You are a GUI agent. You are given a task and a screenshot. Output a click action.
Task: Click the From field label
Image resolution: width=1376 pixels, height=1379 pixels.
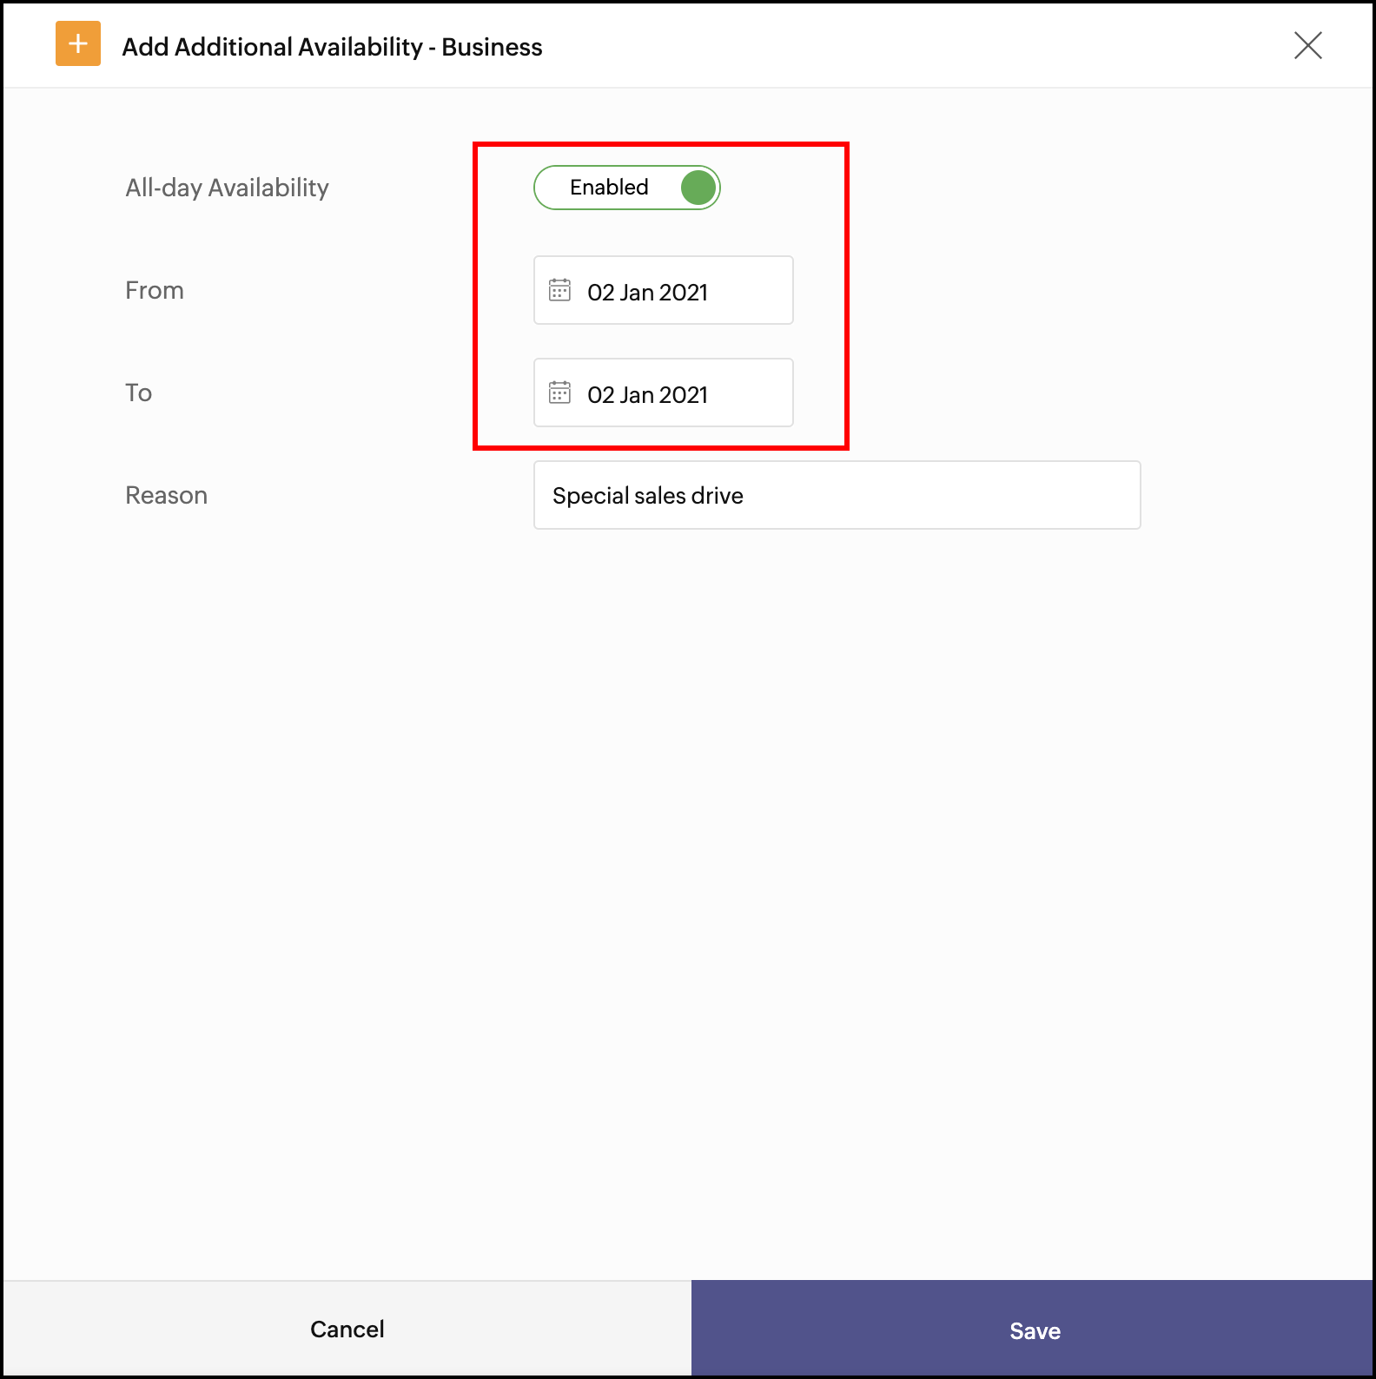(155, 290)
